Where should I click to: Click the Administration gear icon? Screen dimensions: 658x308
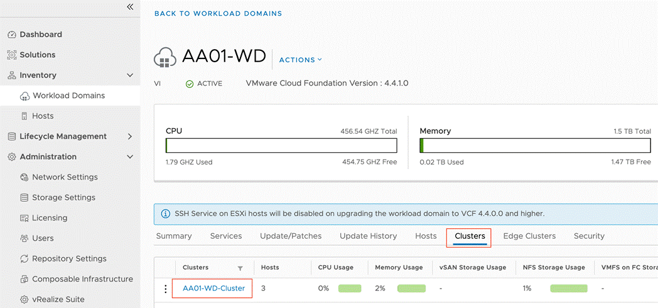[x=12, y=157]
